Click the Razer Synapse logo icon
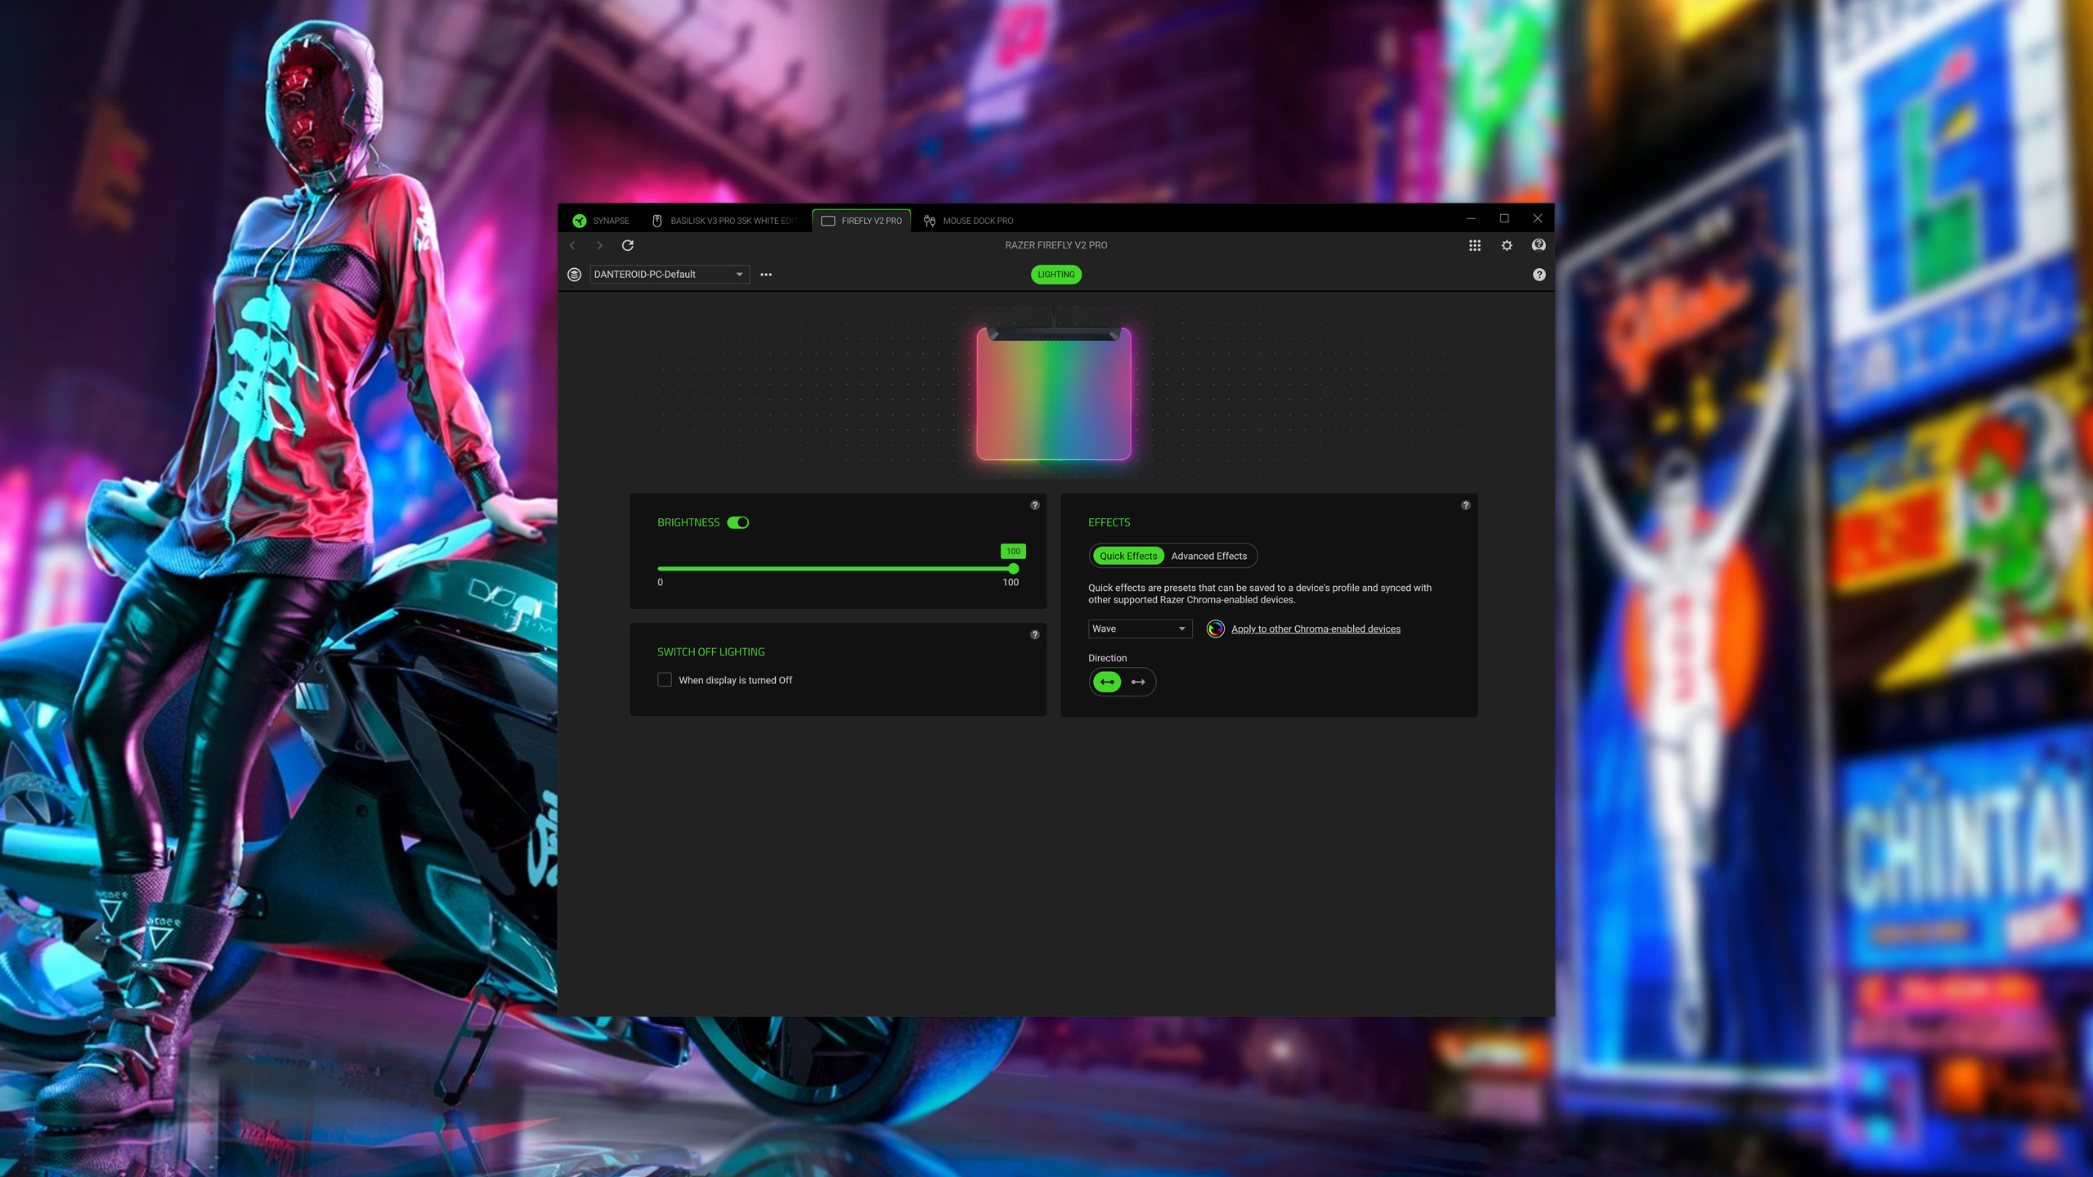Screen dimensions: 2093x1177 [x=579, y=221]
